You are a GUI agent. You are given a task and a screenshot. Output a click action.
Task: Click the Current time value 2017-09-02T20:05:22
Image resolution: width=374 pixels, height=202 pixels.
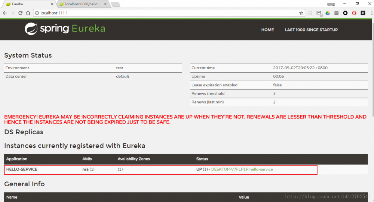(x=300, y=68)
